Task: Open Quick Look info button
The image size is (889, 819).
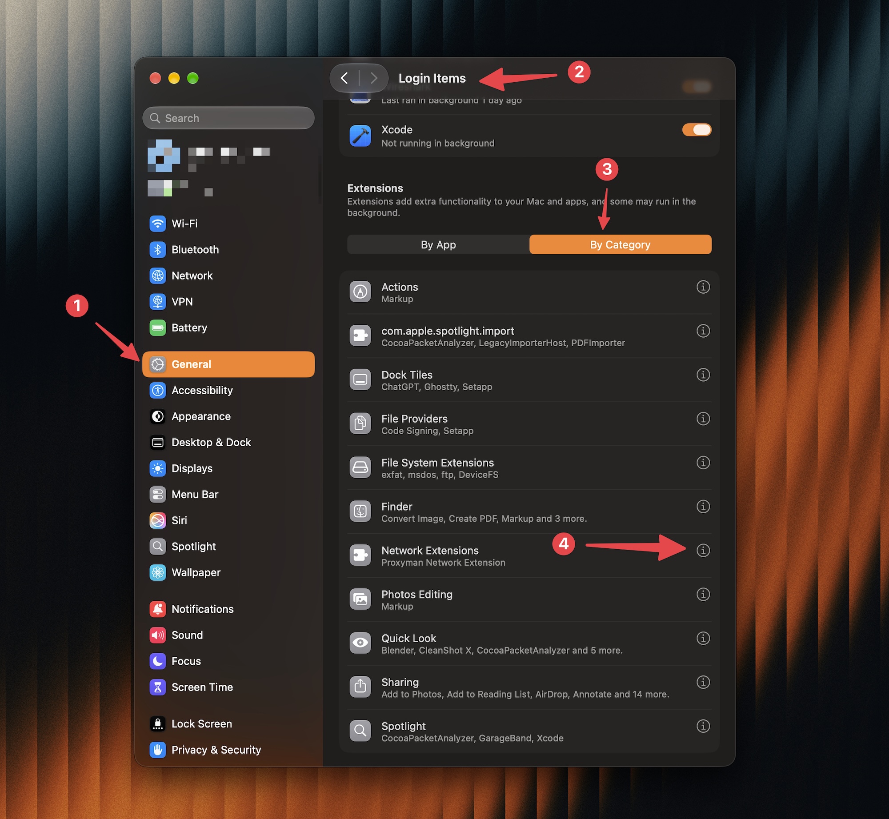Action: click(703, 639)
